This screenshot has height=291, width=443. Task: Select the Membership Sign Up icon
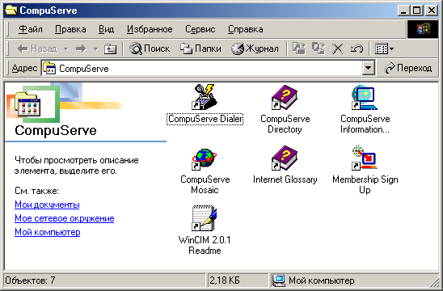(x=365, y=158)
